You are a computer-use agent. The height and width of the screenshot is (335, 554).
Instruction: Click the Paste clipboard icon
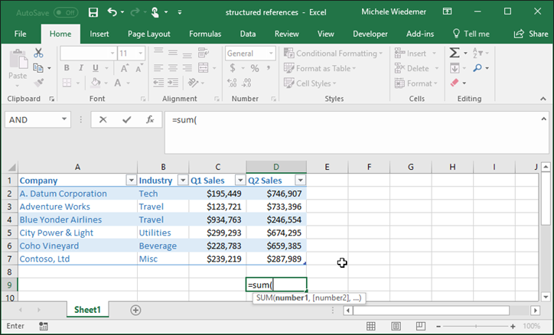[18, 60]
